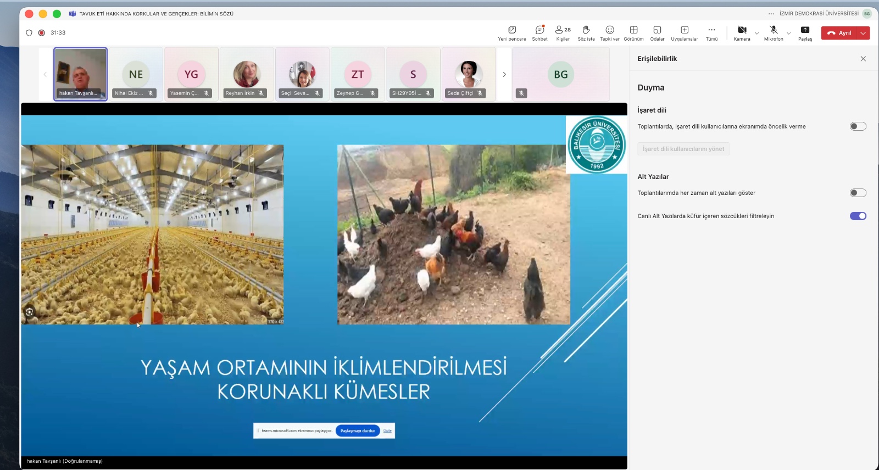Screen dimensions: 879x470
Task: Click the İşaret dili heading
Action: pos(652,110)
